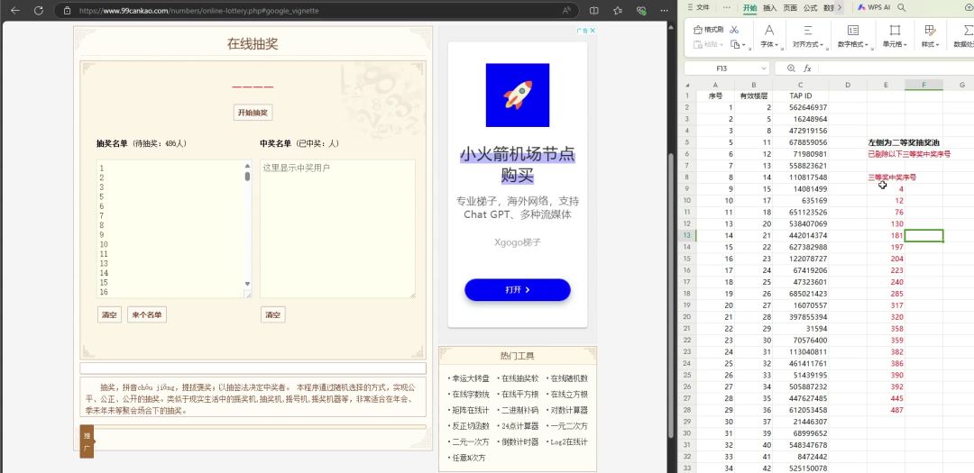Open the 文件 file menu
Viewport: 974px width, 473px height.
[x=703, y=7]
